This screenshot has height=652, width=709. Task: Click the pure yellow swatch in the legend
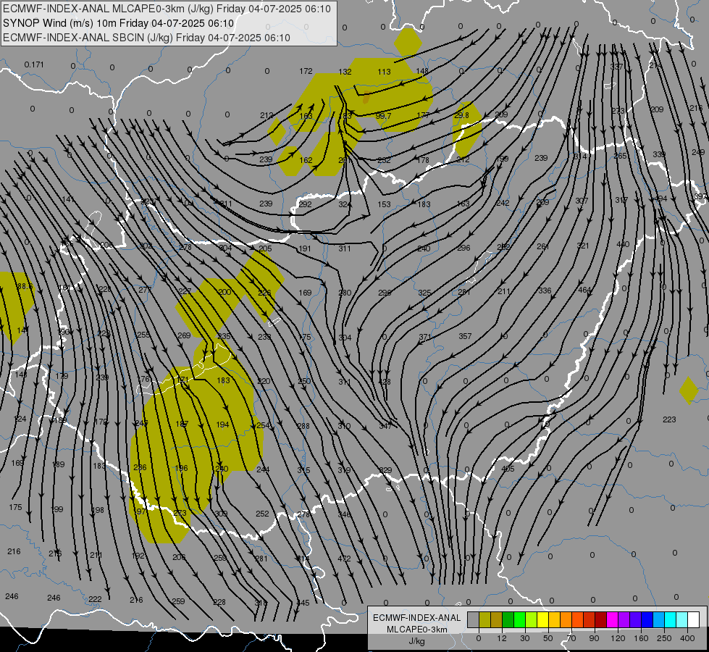[x=543, y=619]
